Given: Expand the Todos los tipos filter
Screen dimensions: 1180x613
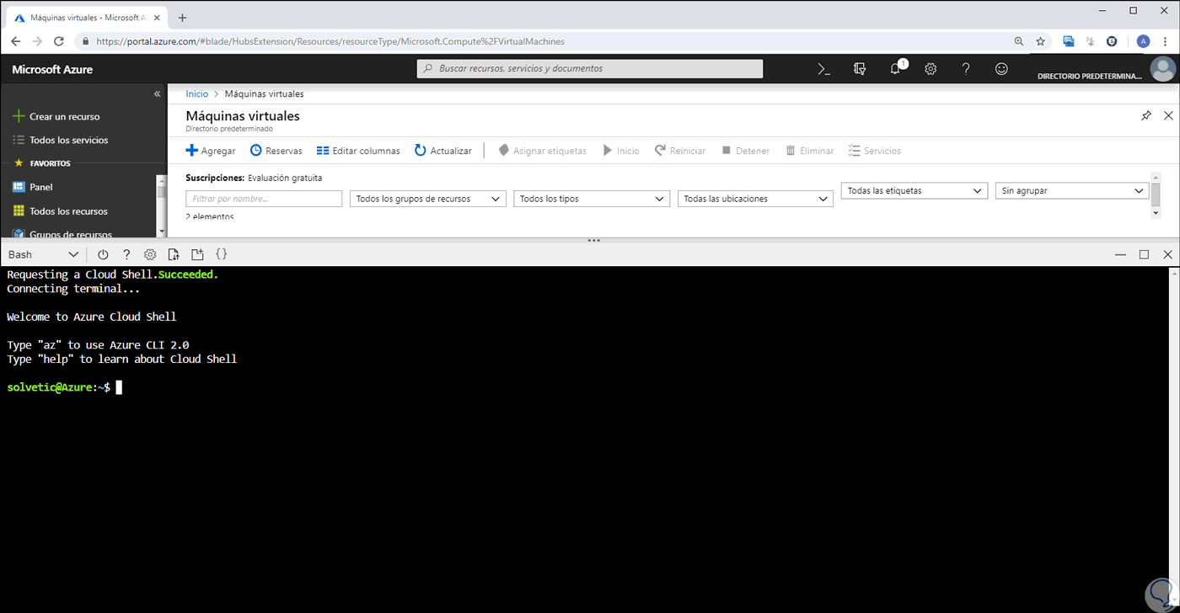Looking at the screenshot, I should [592, 199].
